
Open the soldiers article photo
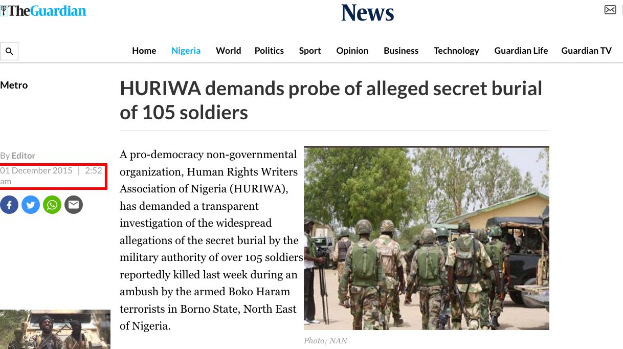point(427,238)
